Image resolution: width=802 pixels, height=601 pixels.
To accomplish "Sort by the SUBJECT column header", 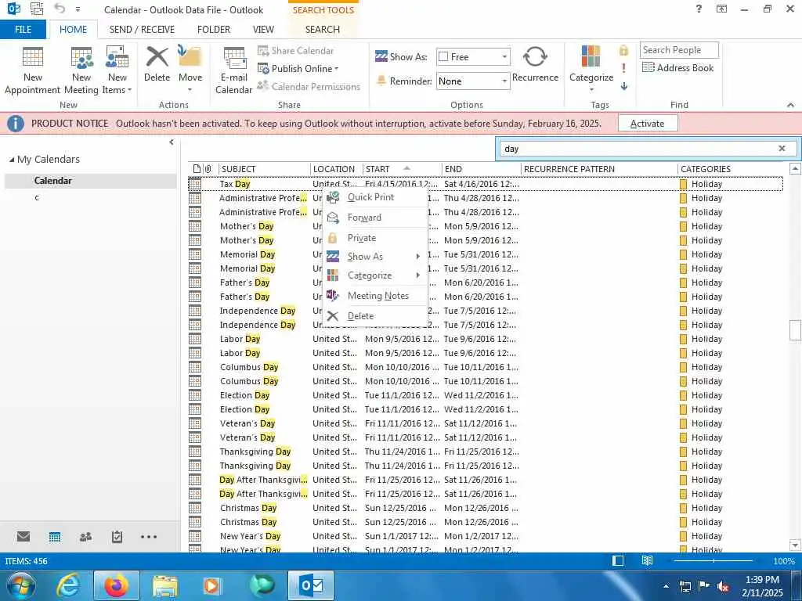I will point(264,169).
